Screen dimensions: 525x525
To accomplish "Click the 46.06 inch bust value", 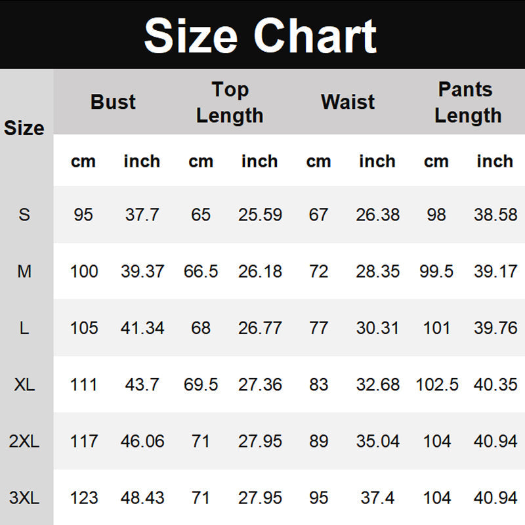I will pyautogui.click(x=142, y=442).
